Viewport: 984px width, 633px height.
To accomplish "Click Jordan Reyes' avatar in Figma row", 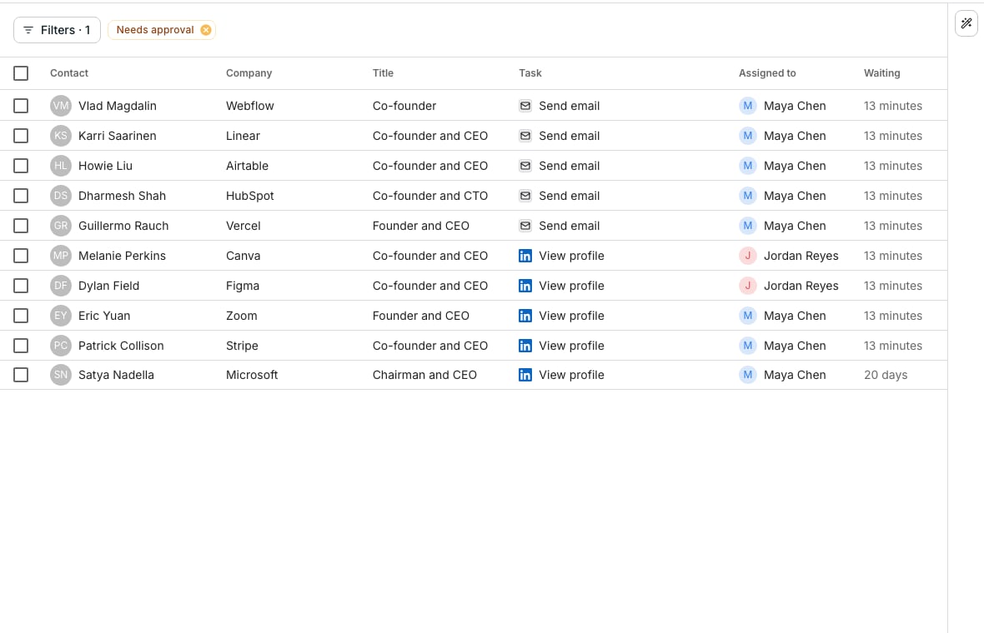I will coord(747,286).
